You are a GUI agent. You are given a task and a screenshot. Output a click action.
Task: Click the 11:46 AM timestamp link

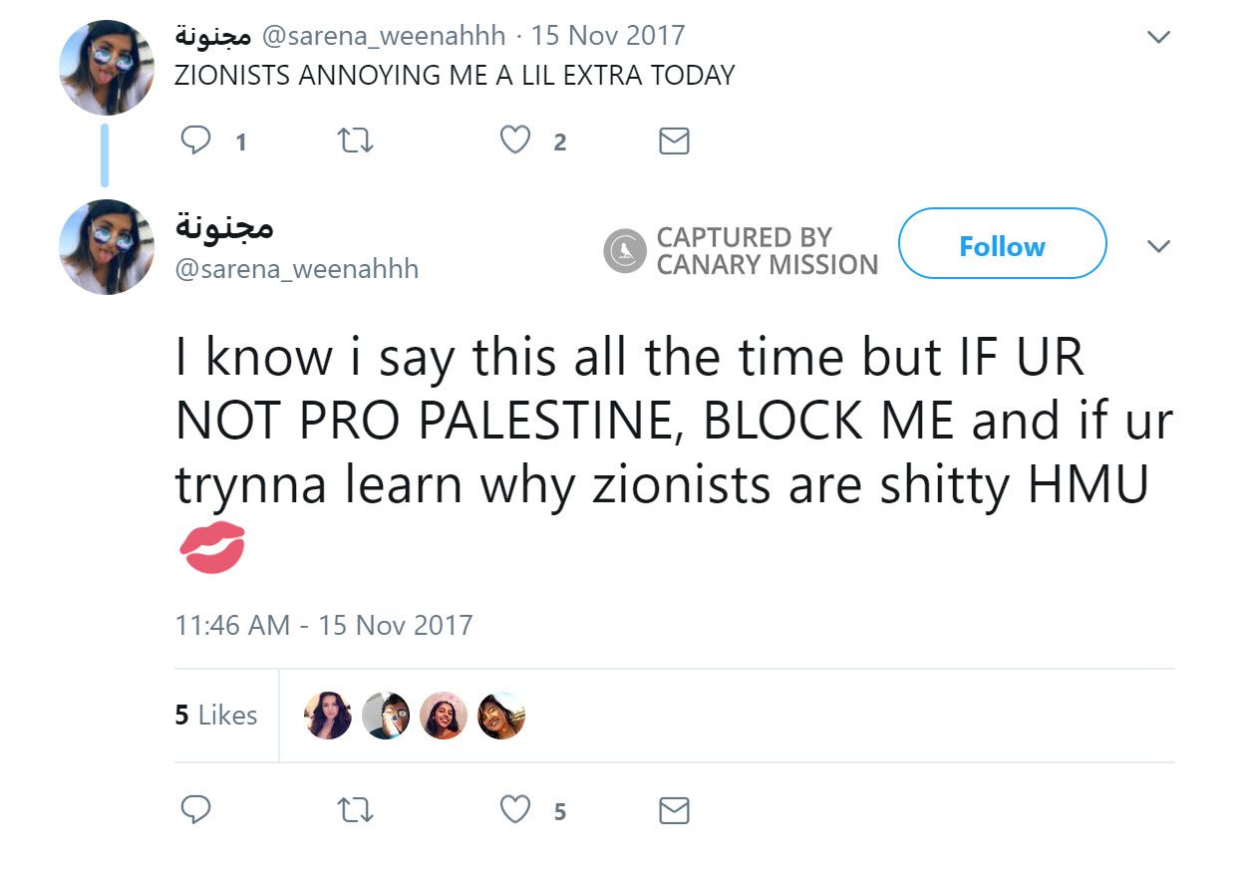pos(325,625)
